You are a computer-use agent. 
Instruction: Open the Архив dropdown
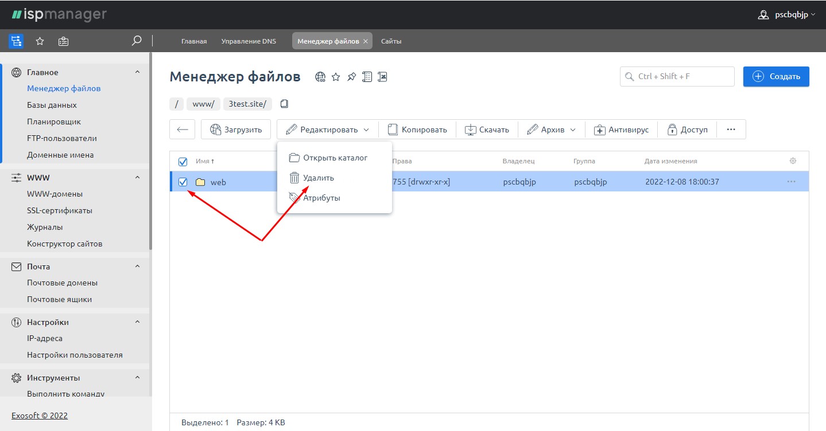pyautogui.click(x=551, y=130)
